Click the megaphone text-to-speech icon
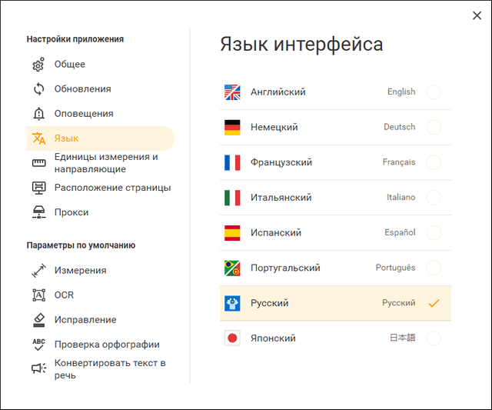 (x=38, y=368)
